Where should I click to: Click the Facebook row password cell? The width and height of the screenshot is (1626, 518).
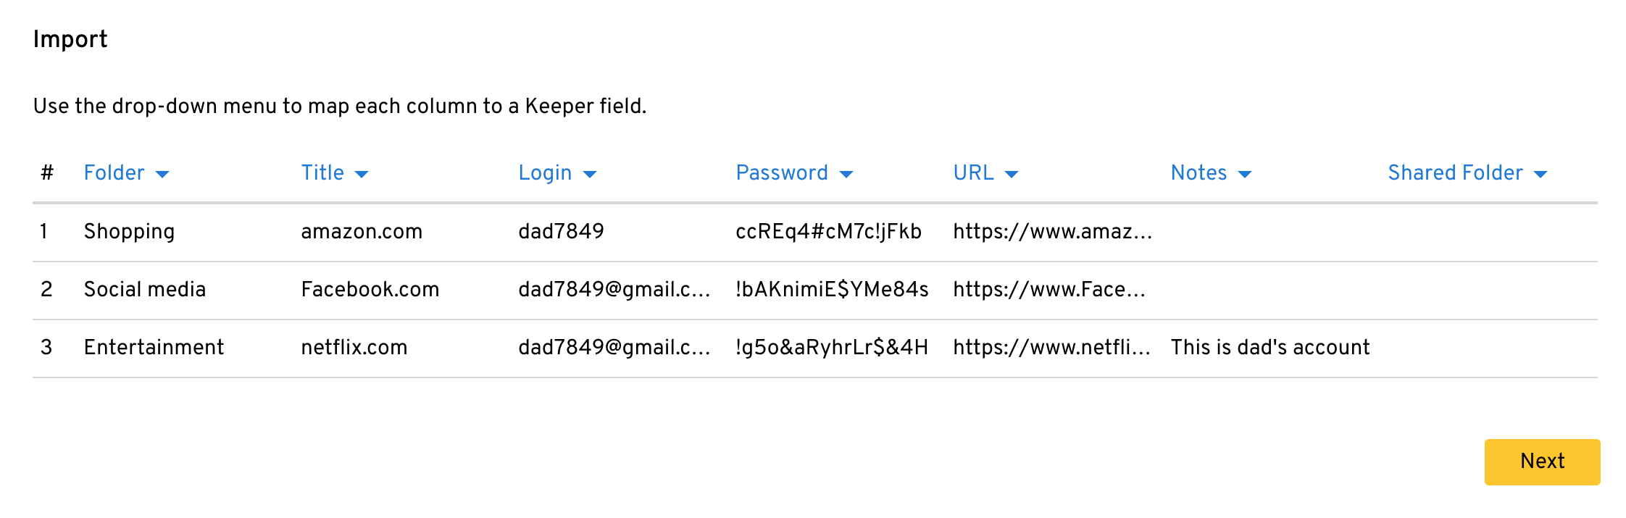832,290
